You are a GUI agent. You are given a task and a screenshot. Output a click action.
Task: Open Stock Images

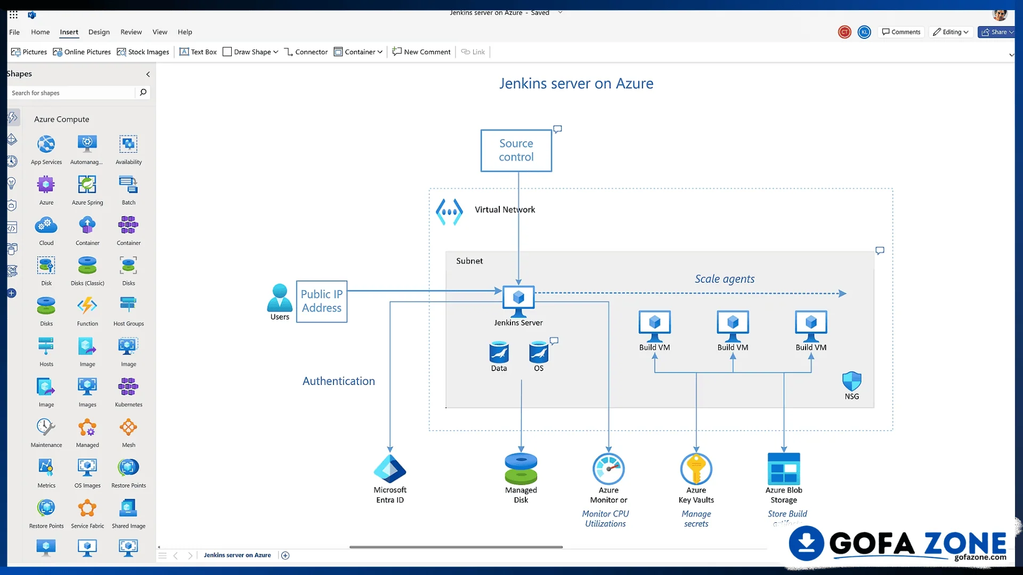143,52
